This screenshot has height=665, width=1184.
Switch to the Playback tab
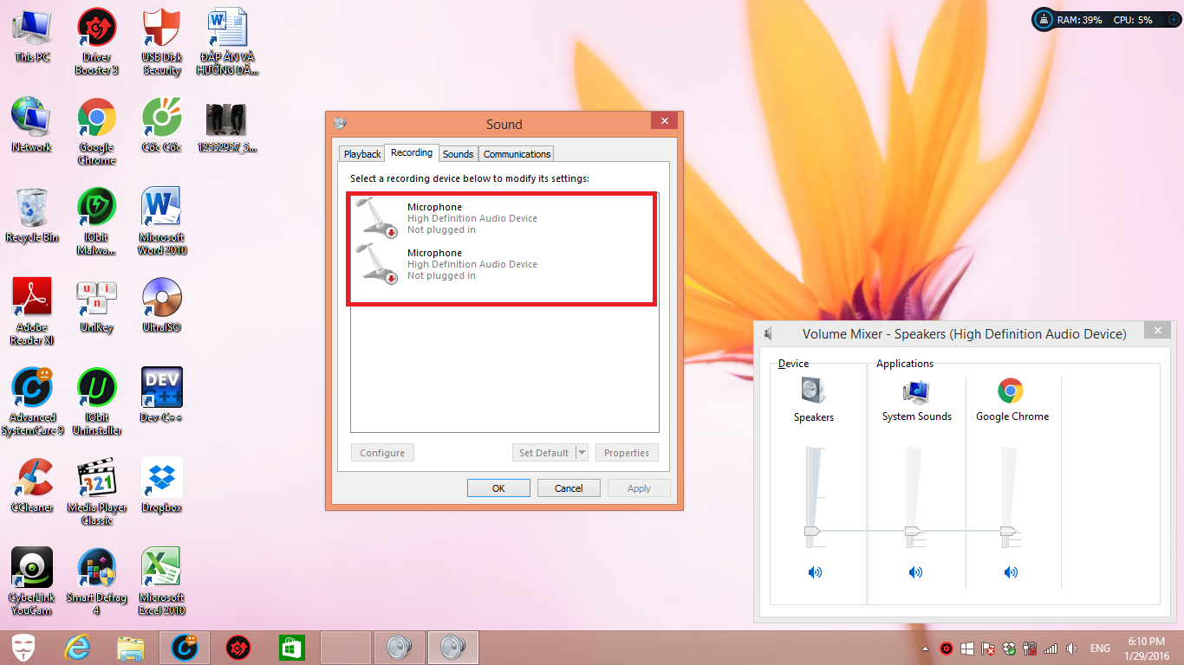tap(362, 154)
